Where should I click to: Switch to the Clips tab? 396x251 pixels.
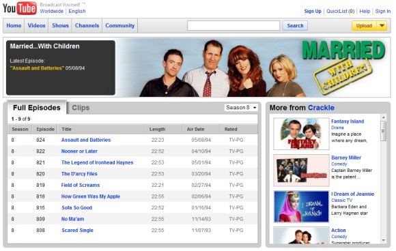tap(81, 108)
